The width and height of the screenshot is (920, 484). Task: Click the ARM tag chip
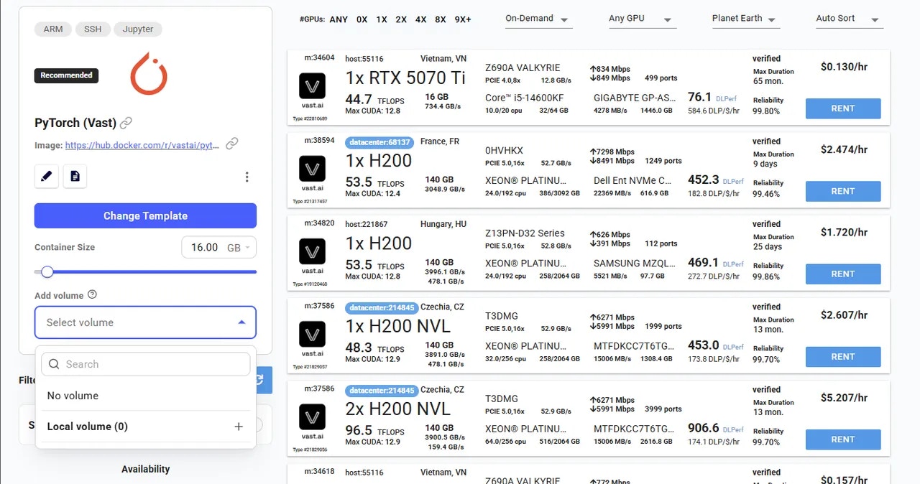[x=53, y=29]
